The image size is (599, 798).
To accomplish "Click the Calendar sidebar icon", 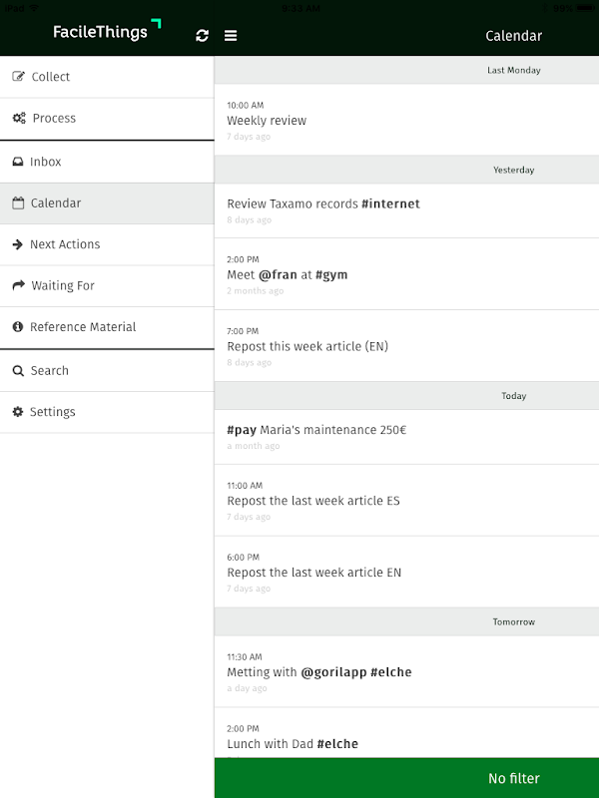I will pyautogui.click(x=18, y=203).
